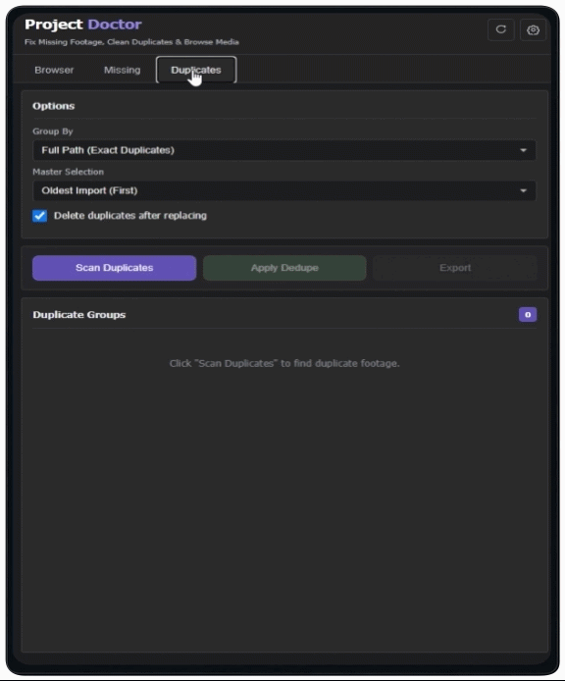
Task: Open the Oldest Import (First) combo box
Action: point(284,190)
